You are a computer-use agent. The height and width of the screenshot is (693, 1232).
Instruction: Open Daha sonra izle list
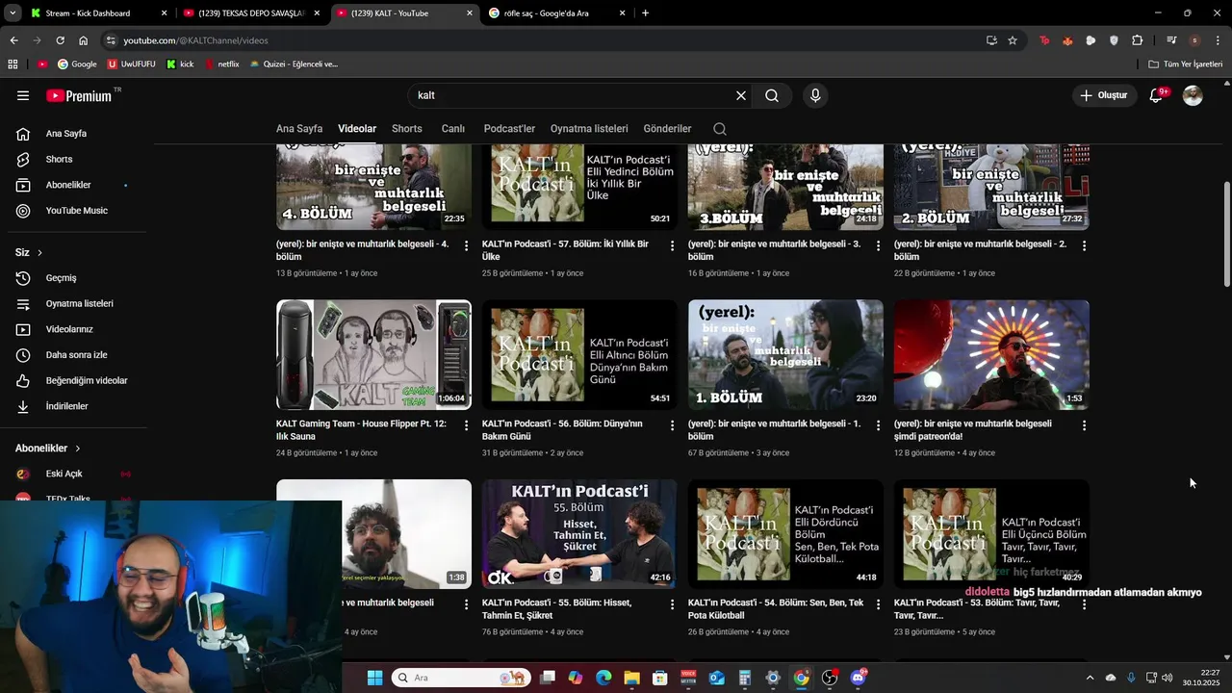[77, 355]
